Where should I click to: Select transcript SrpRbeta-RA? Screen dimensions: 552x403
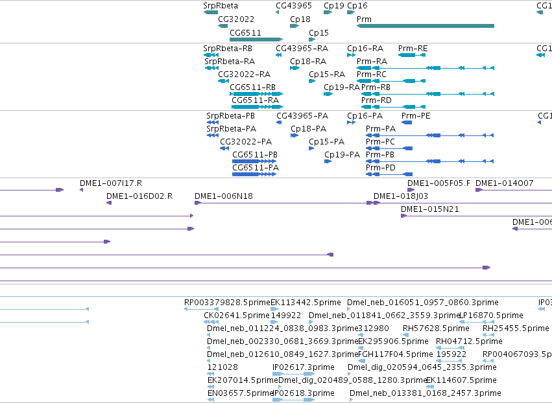(x=230, y=62)
